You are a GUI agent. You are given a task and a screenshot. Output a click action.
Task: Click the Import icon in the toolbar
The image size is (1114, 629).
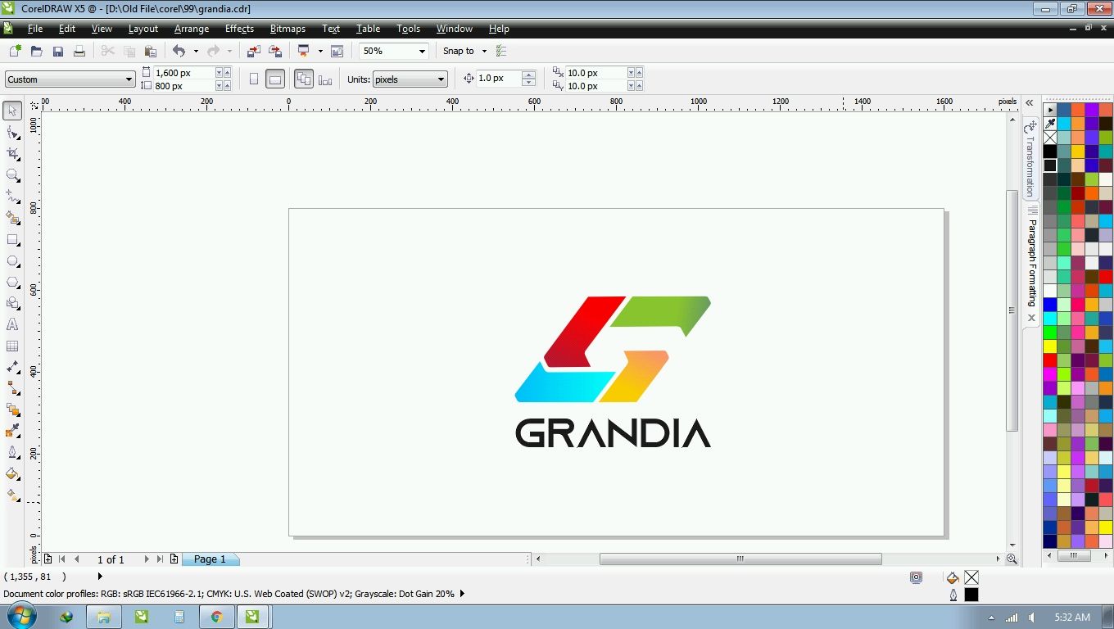(x=253, y=51)
